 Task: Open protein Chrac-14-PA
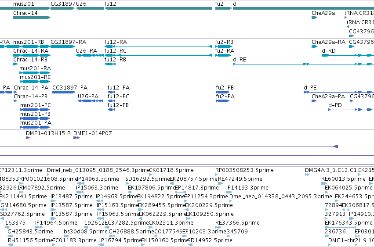point(31,88)
